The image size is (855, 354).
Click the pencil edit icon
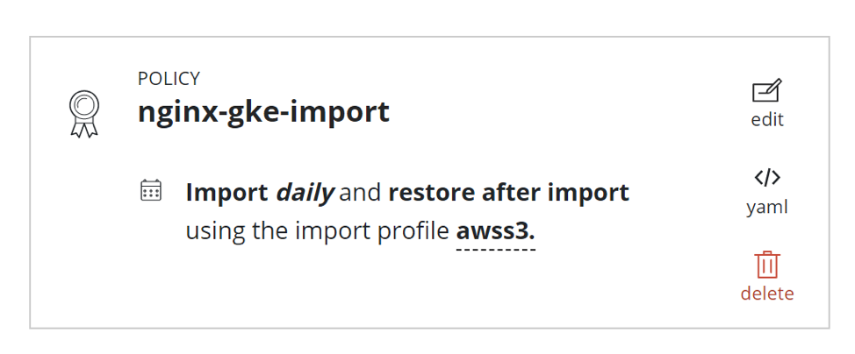click(766, 91)
